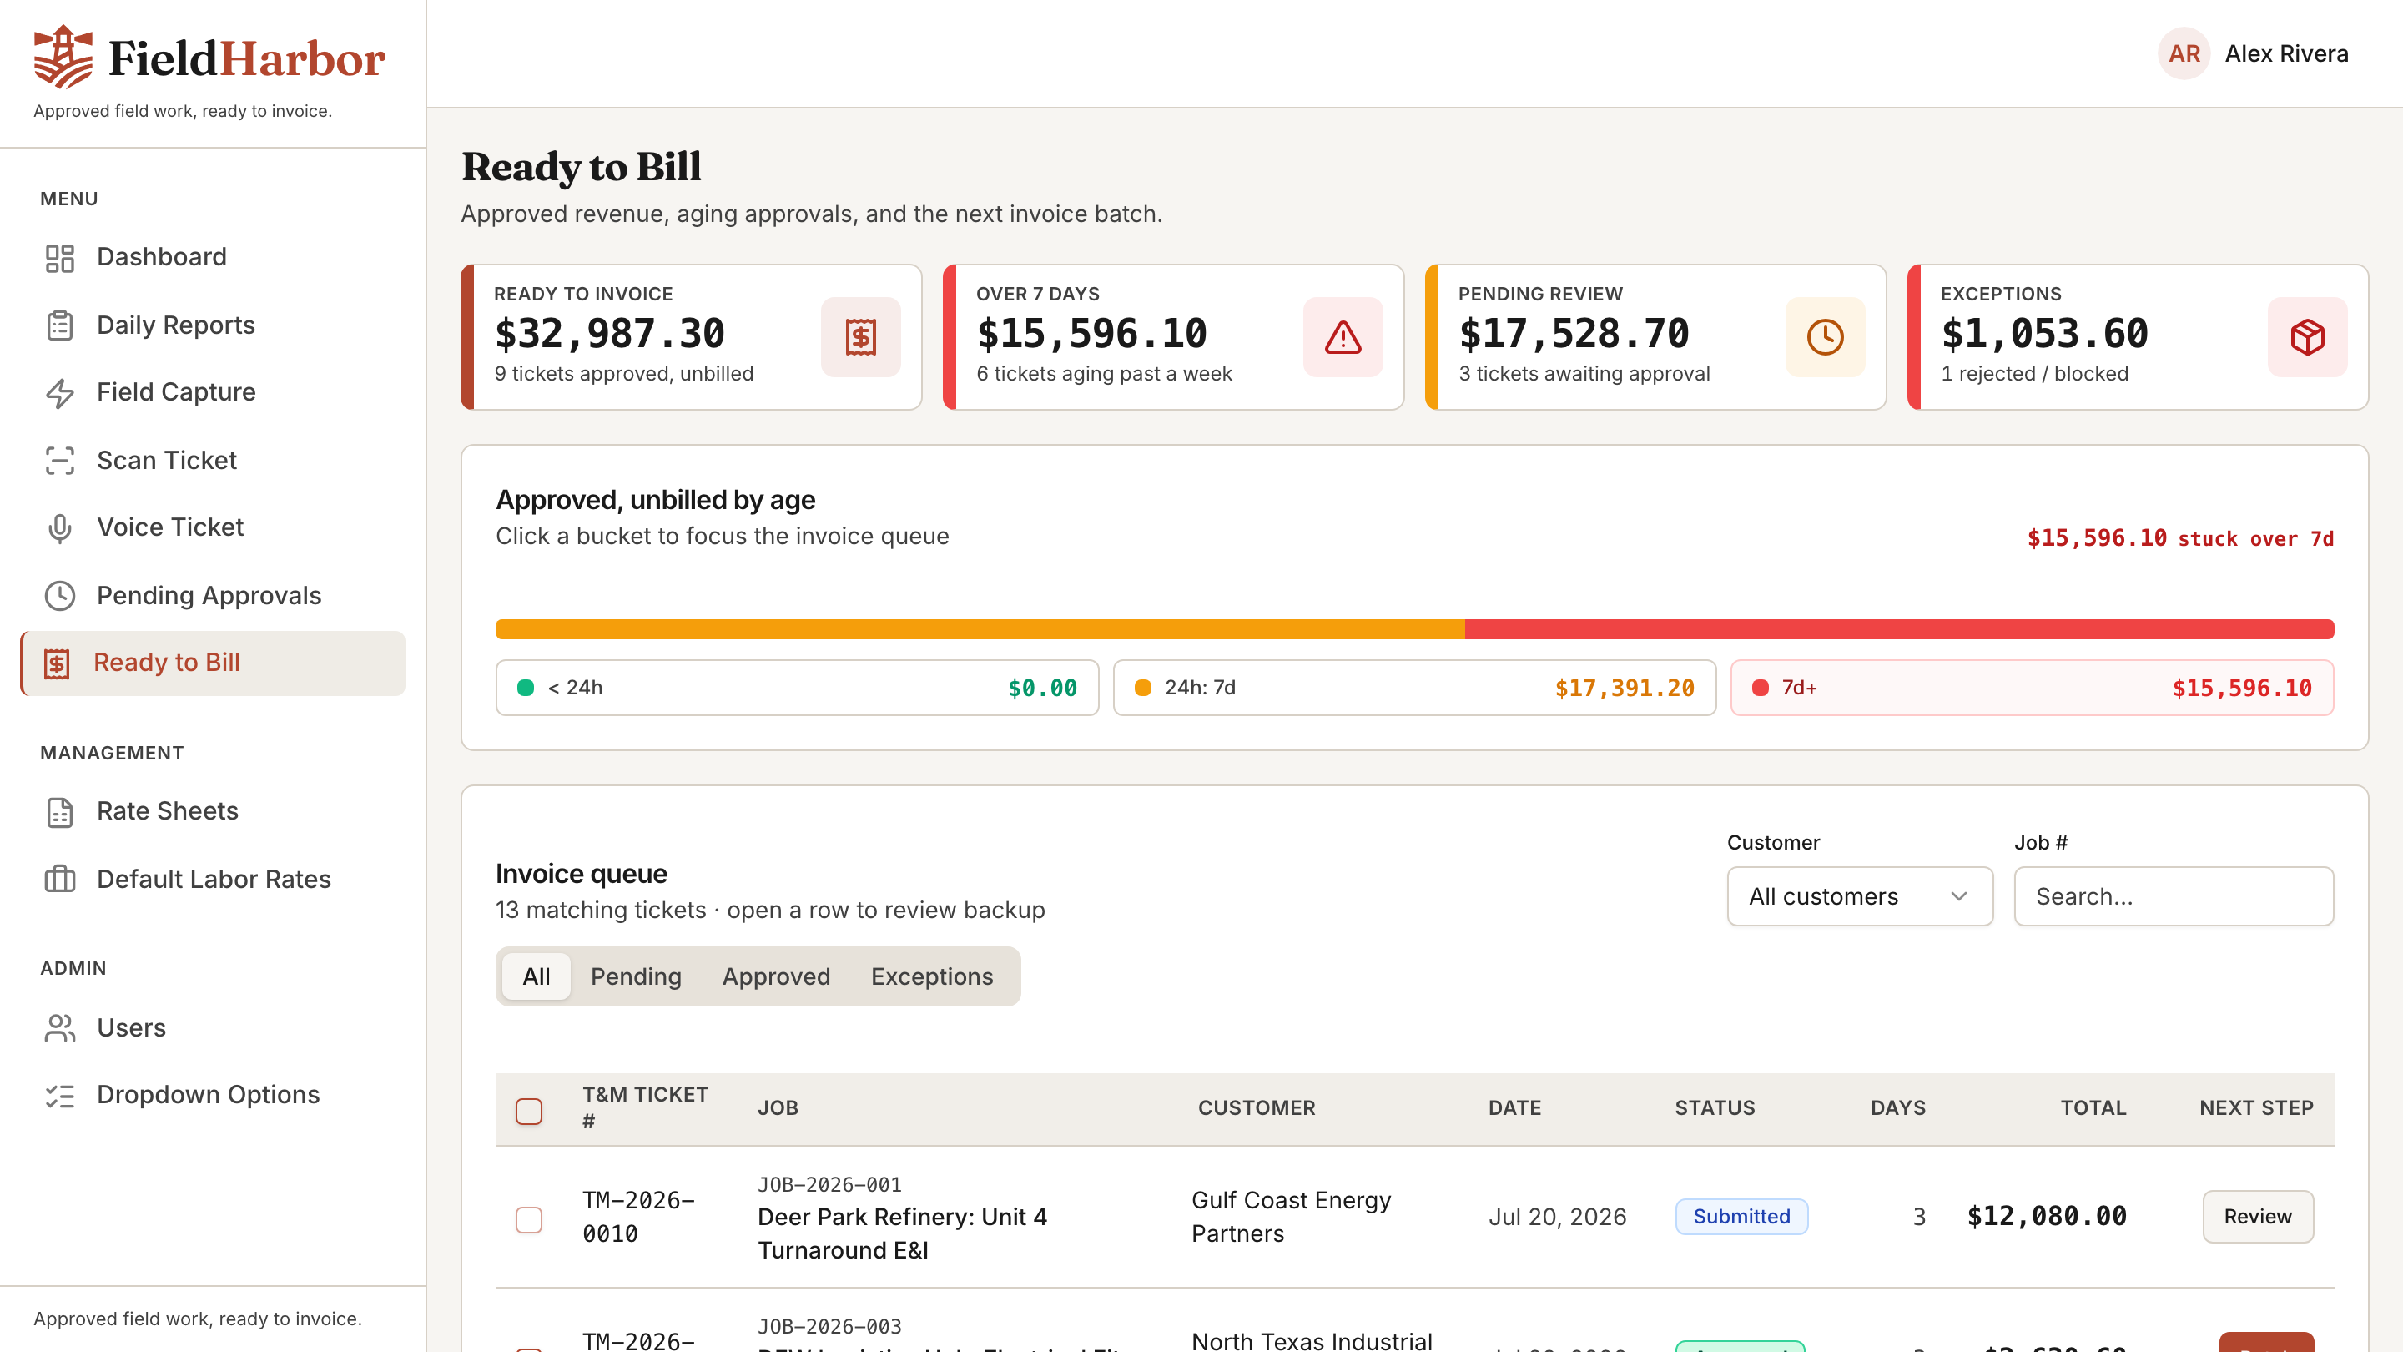Image resolution: width=2403 pixels, height=1352 pixels.
Task: Click the Job # search field
Action: pyautogui.click(x=2174, y=895)
